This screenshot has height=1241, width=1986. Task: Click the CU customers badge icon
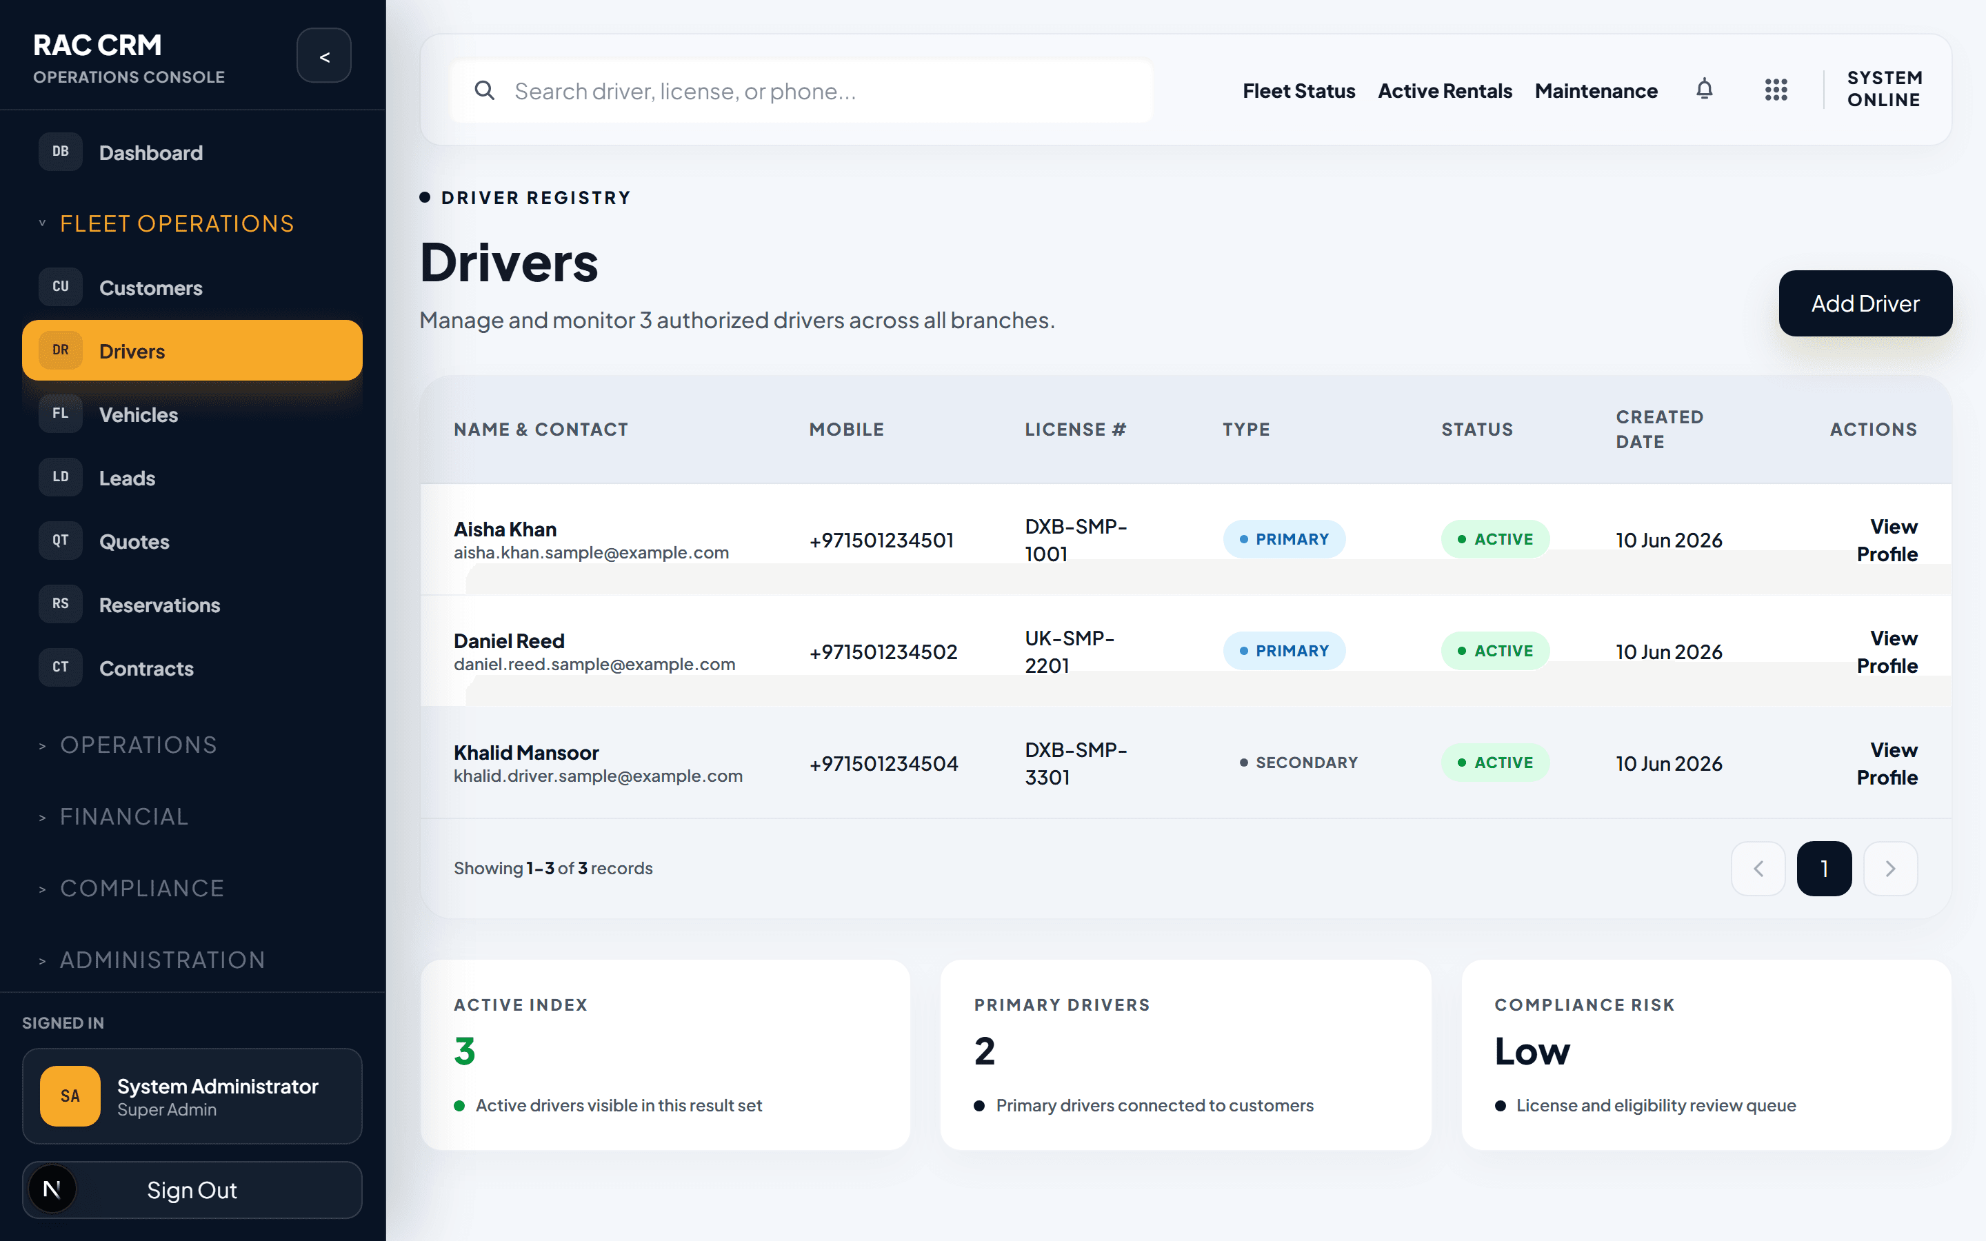tap(61, 287)
